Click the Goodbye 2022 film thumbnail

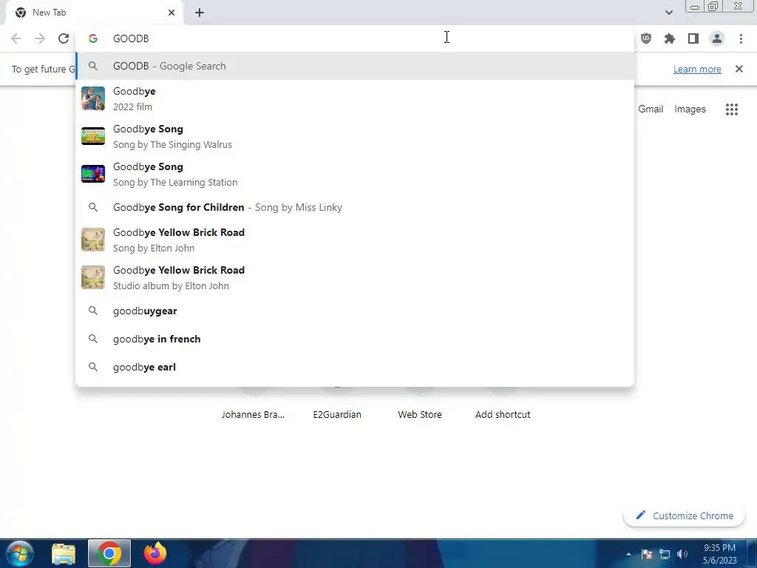[x=93, y=98]
